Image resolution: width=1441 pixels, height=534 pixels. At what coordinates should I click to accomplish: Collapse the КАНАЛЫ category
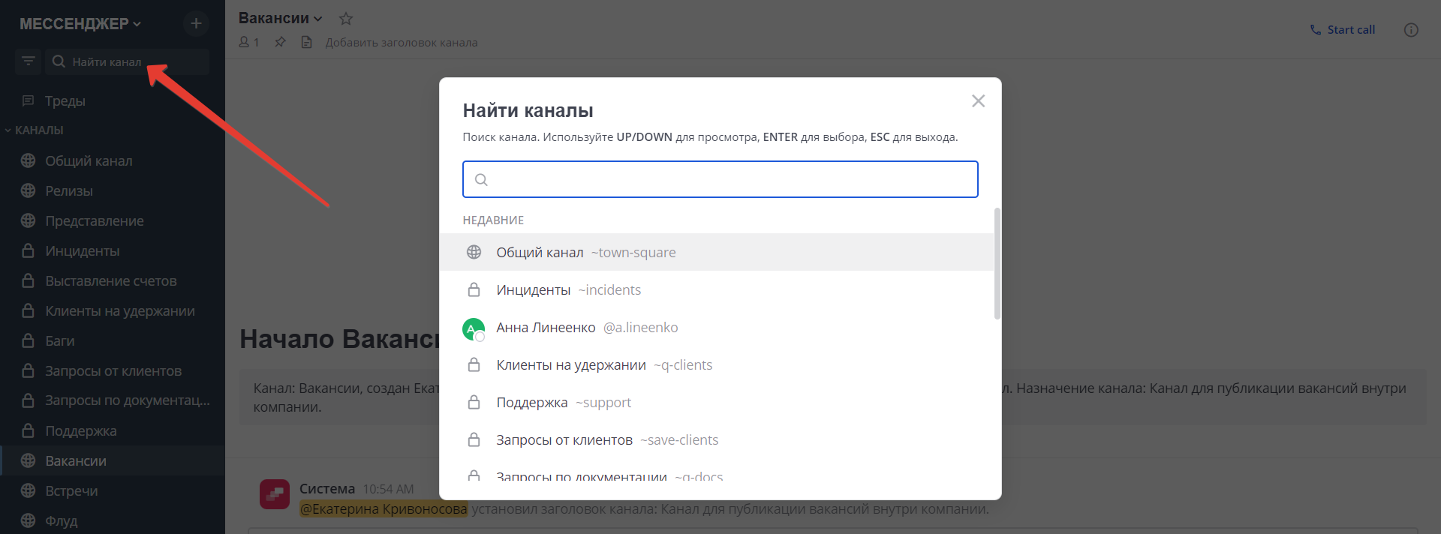point(35,130)
